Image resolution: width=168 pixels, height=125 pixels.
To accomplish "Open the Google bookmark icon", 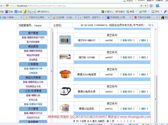I will pos(16,12).
